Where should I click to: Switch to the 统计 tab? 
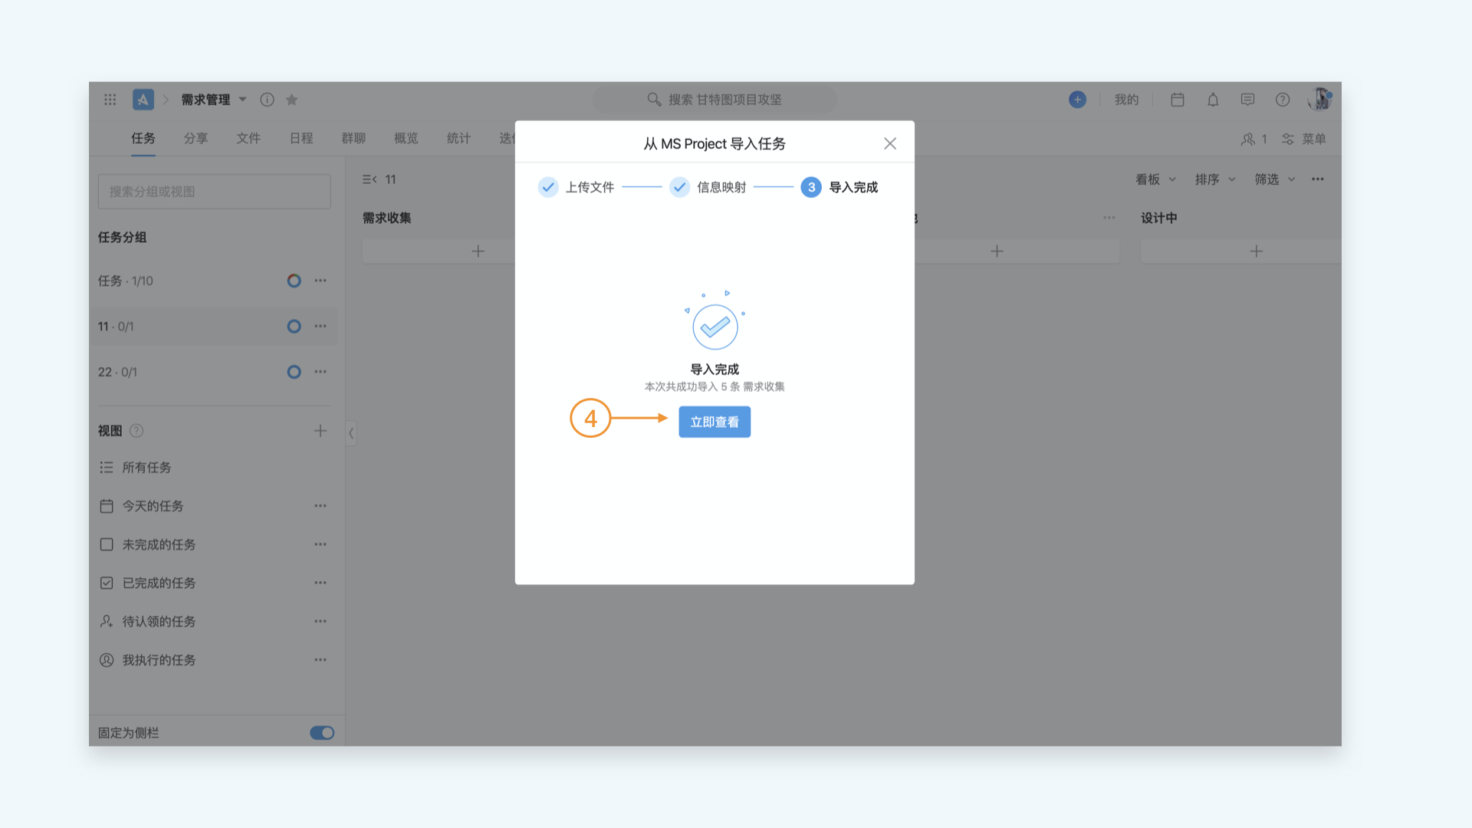point(458,138)
